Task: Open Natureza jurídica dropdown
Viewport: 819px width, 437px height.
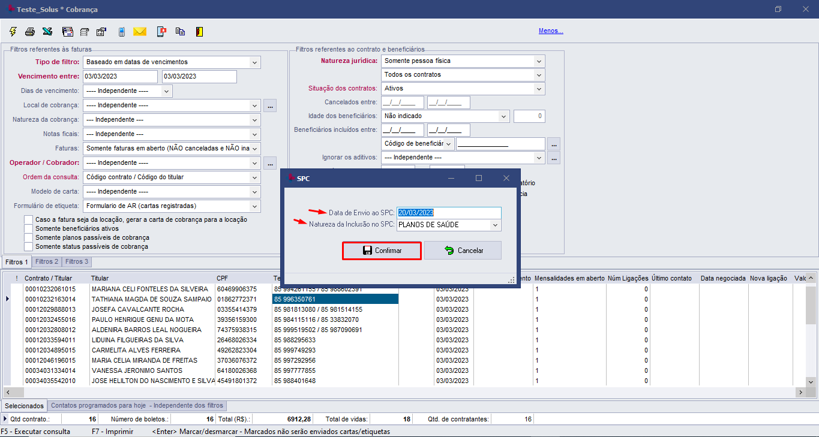Action: tap(539, 61)
